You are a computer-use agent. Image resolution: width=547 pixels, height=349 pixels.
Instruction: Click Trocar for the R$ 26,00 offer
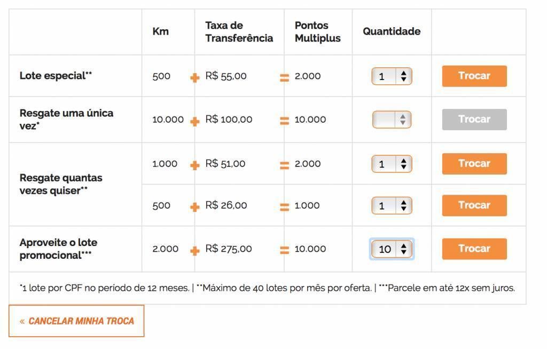coord(474,205)
